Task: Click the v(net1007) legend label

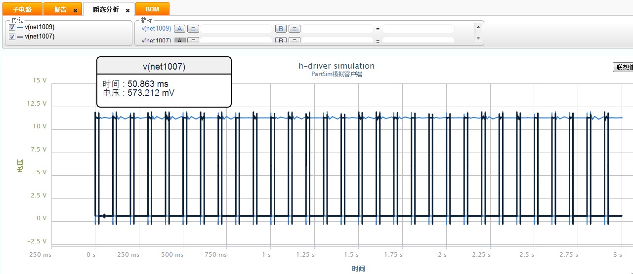Action: [x=40, y=37]
